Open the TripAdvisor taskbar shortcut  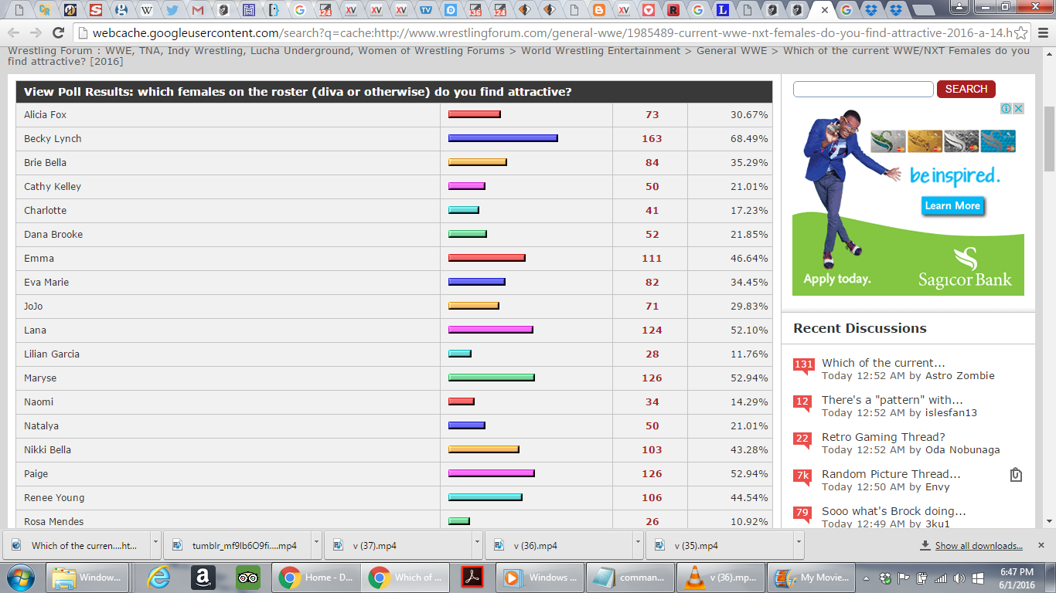coord(247,578)
